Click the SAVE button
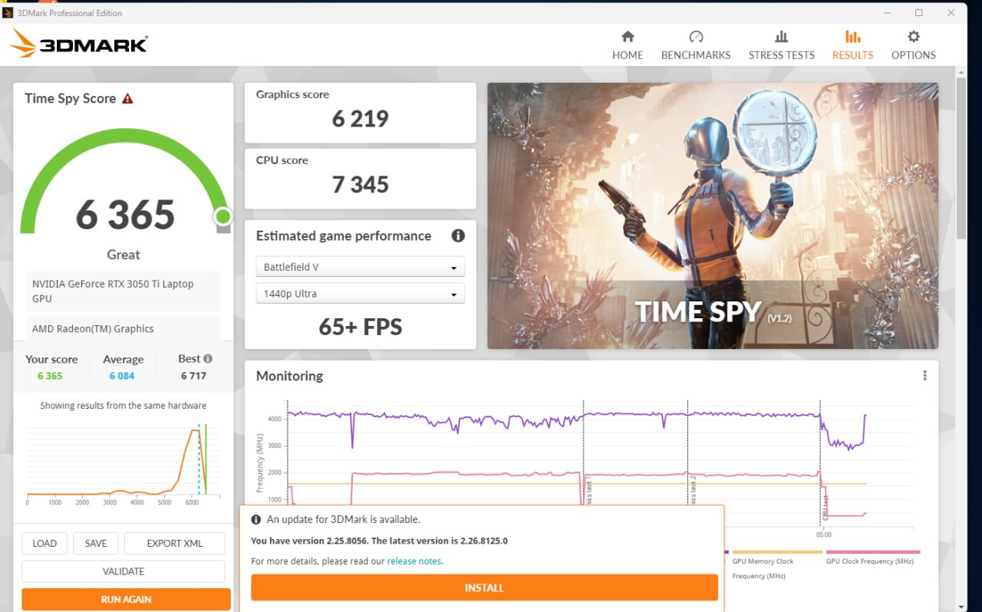The width and height of the screenshot is (982, 612). click(x=96, y=543)
